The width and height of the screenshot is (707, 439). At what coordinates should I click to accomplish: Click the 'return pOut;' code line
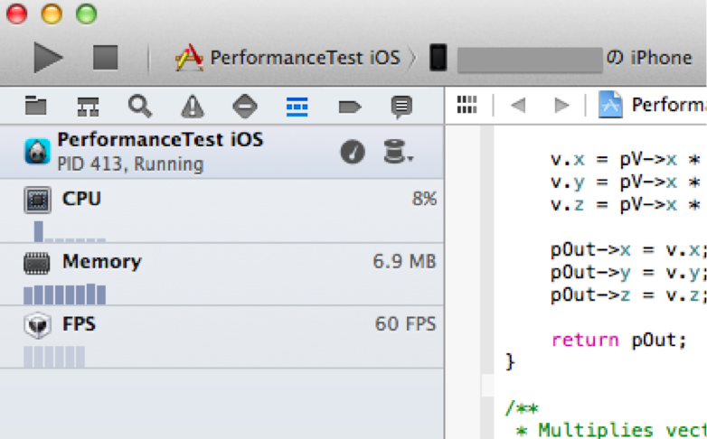point(619,340)
